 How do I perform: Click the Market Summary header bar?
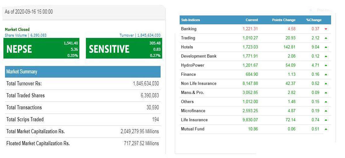tap(83, 72)
